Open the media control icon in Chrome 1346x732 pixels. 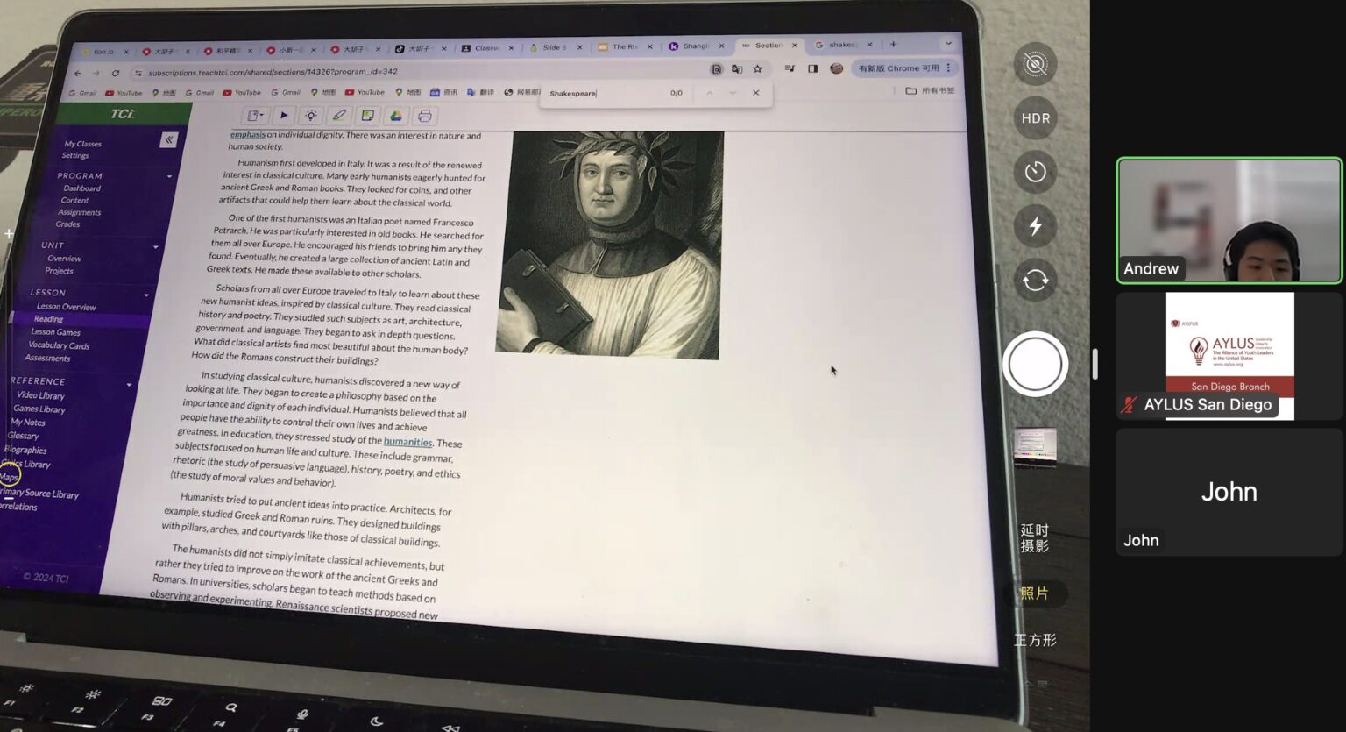789,68
